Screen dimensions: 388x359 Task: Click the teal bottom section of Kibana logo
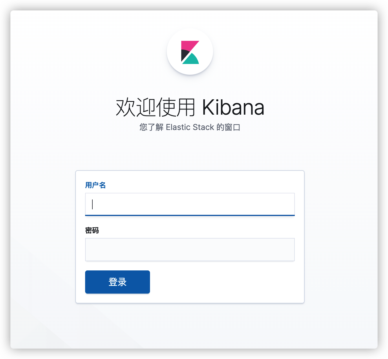click(191, 59)
